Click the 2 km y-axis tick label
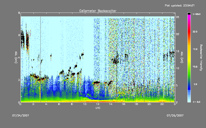The height and width of the screenshot is (128, 206). [x=19, y=80]
